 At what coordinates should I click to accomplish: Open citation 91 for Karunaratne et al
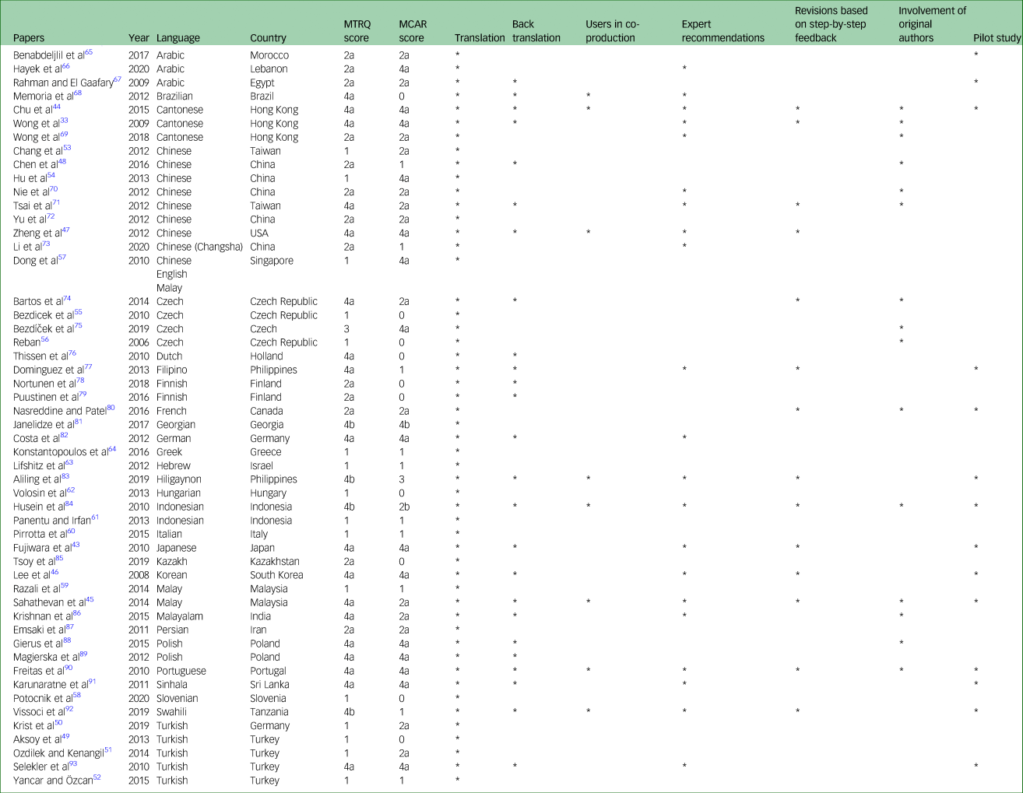(x=92, y=682)
